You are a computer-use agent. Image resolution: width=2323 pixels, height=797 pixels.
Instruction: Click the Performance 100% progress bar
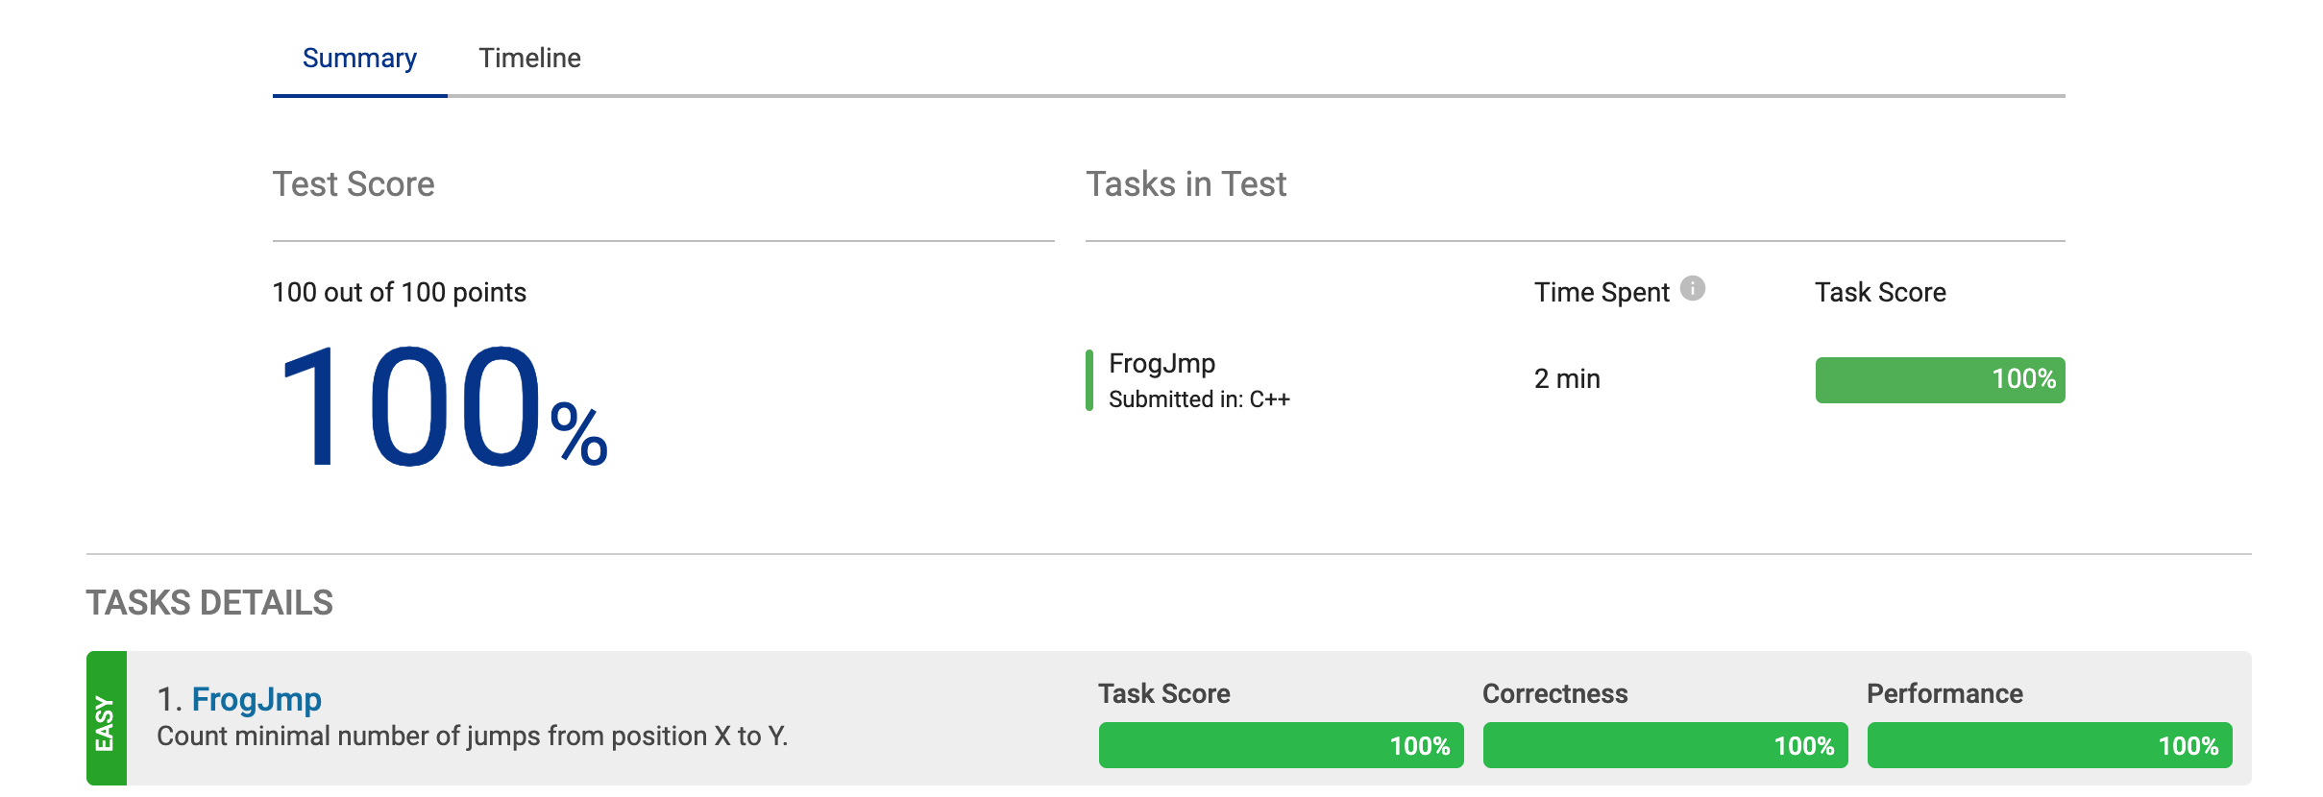[2049, 745]
